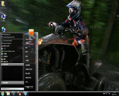Viewport: 119px width, 96px height.
Task: Expand the 入门 submenu arrow
Action: coord(23,49)
